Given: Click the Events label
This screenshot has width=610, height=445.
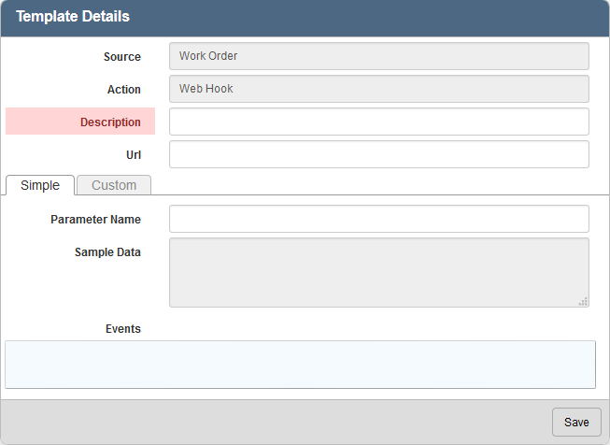Looking at the screenshot, I should tap(123, 329).
